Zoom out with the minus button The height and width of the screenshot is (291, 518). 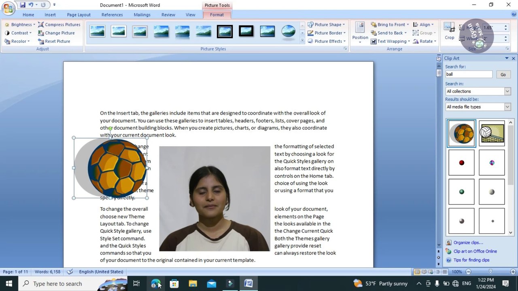click(x=468, y=272)
